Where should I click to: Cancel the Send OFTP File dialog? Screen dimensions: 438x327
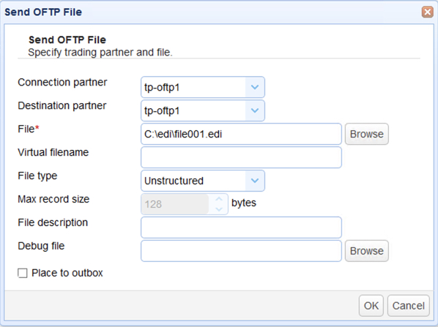409,306
